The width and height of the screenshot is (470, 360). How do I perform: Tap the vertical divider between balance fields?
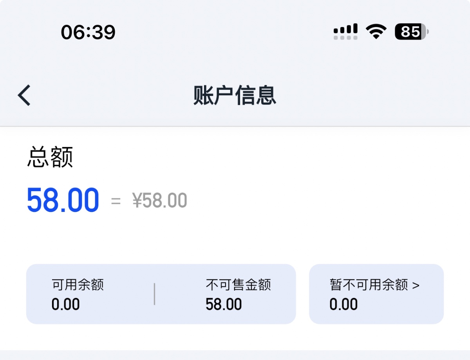(x=155, y=294)
